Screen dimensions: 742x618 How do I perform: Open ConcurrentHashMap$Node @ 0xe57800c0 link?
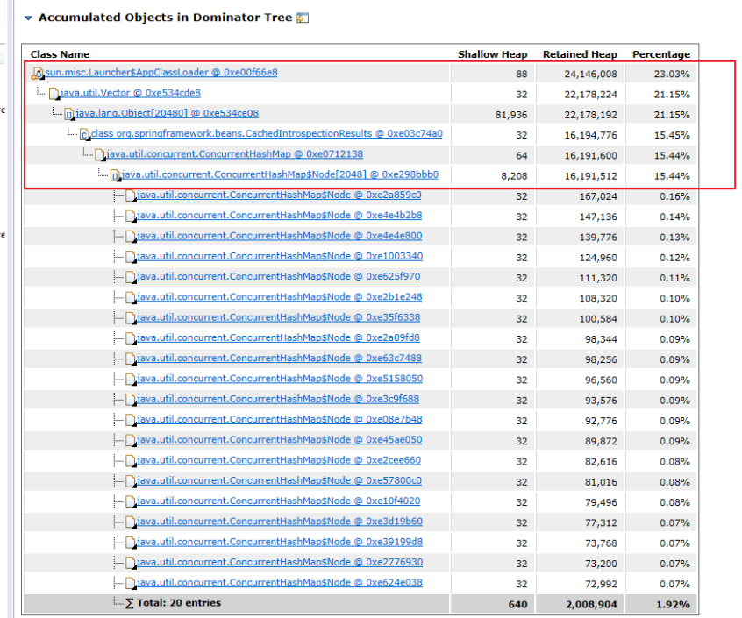pos(279,479)
